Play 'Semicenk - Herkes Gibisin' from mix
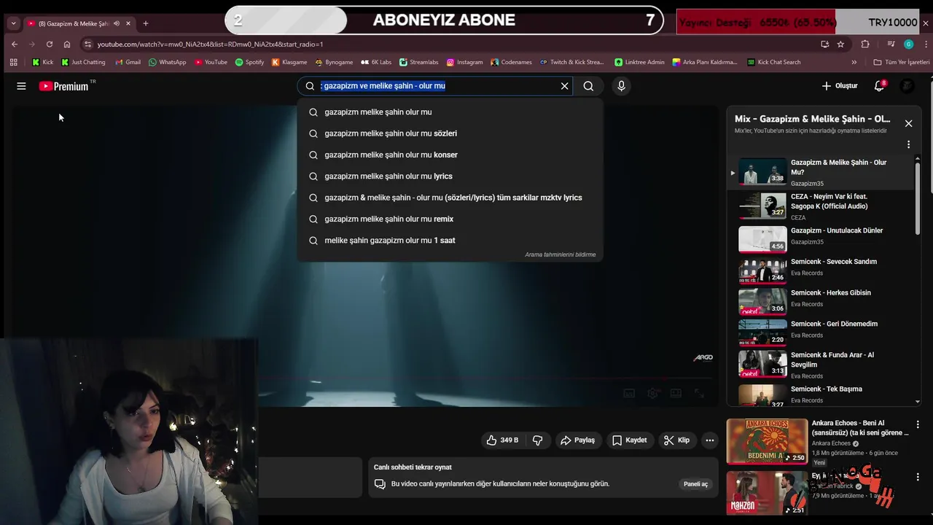 (x=820, y=300)
